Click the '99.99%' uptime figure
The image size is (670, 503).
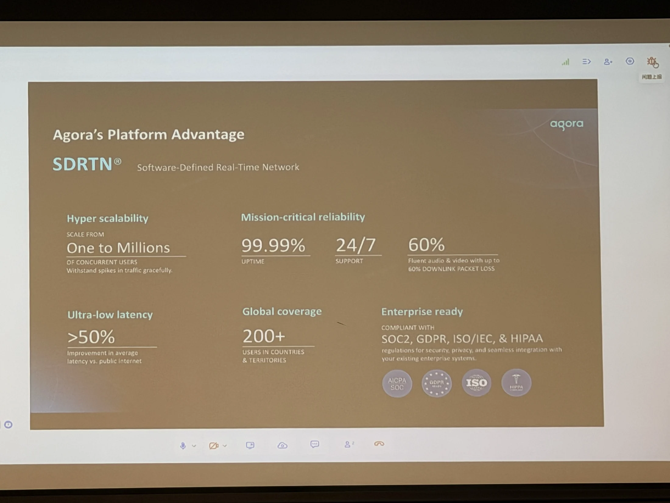pyautogui.click(x=273, y=245)
